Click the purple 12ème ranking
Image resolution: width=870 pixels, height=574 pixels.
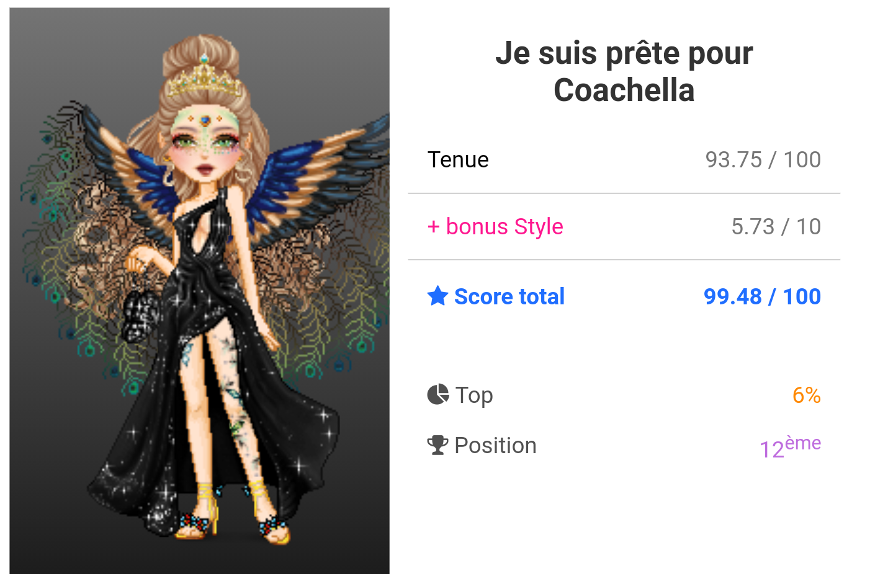coord(790,447)
